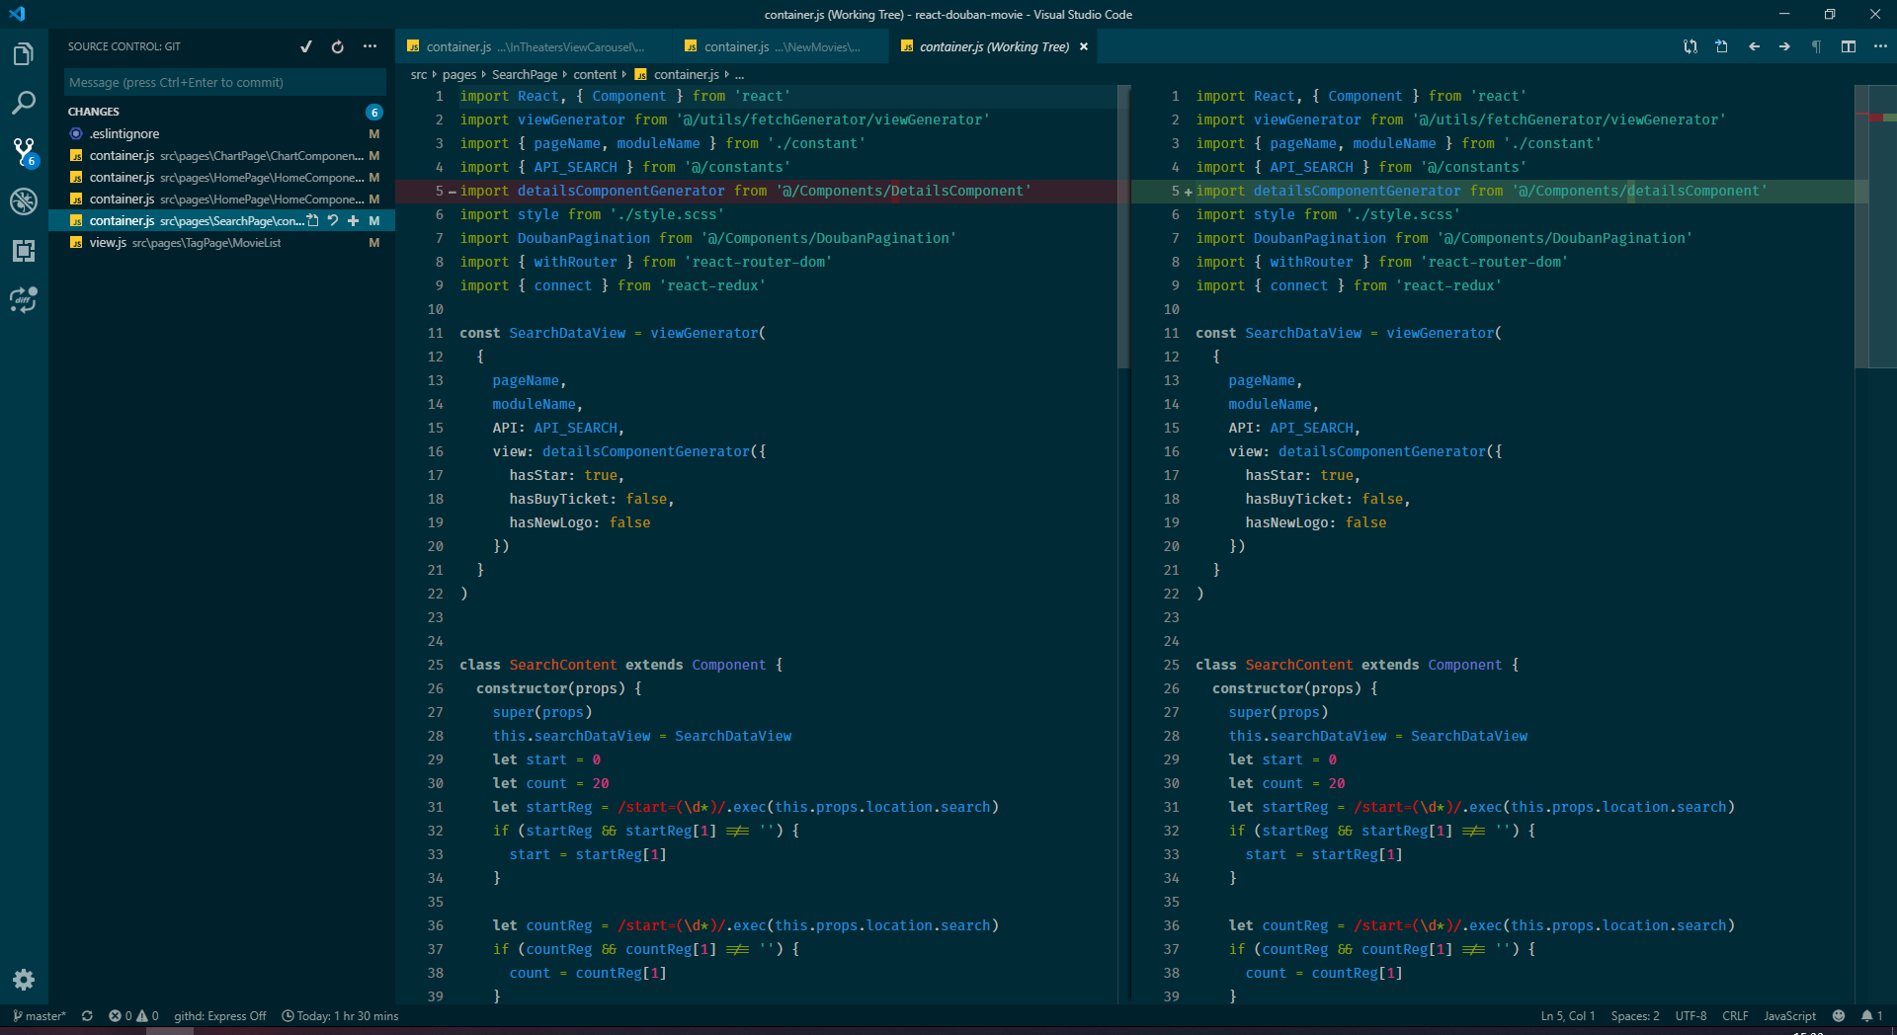The width and height of the screenshot is (1897, 1035).
Task: Click the feedback smiley in status bar
Action: [1839, 1016]
